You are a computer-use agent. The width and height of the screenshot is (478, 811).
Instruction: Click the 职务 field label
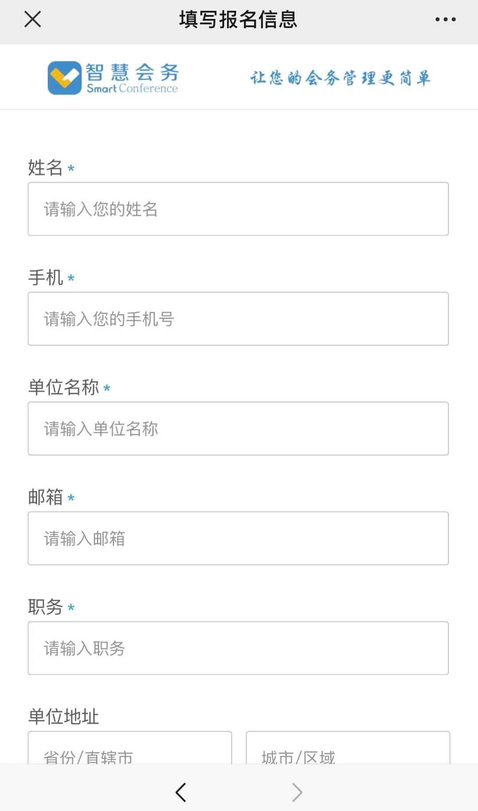coord(45,607)
